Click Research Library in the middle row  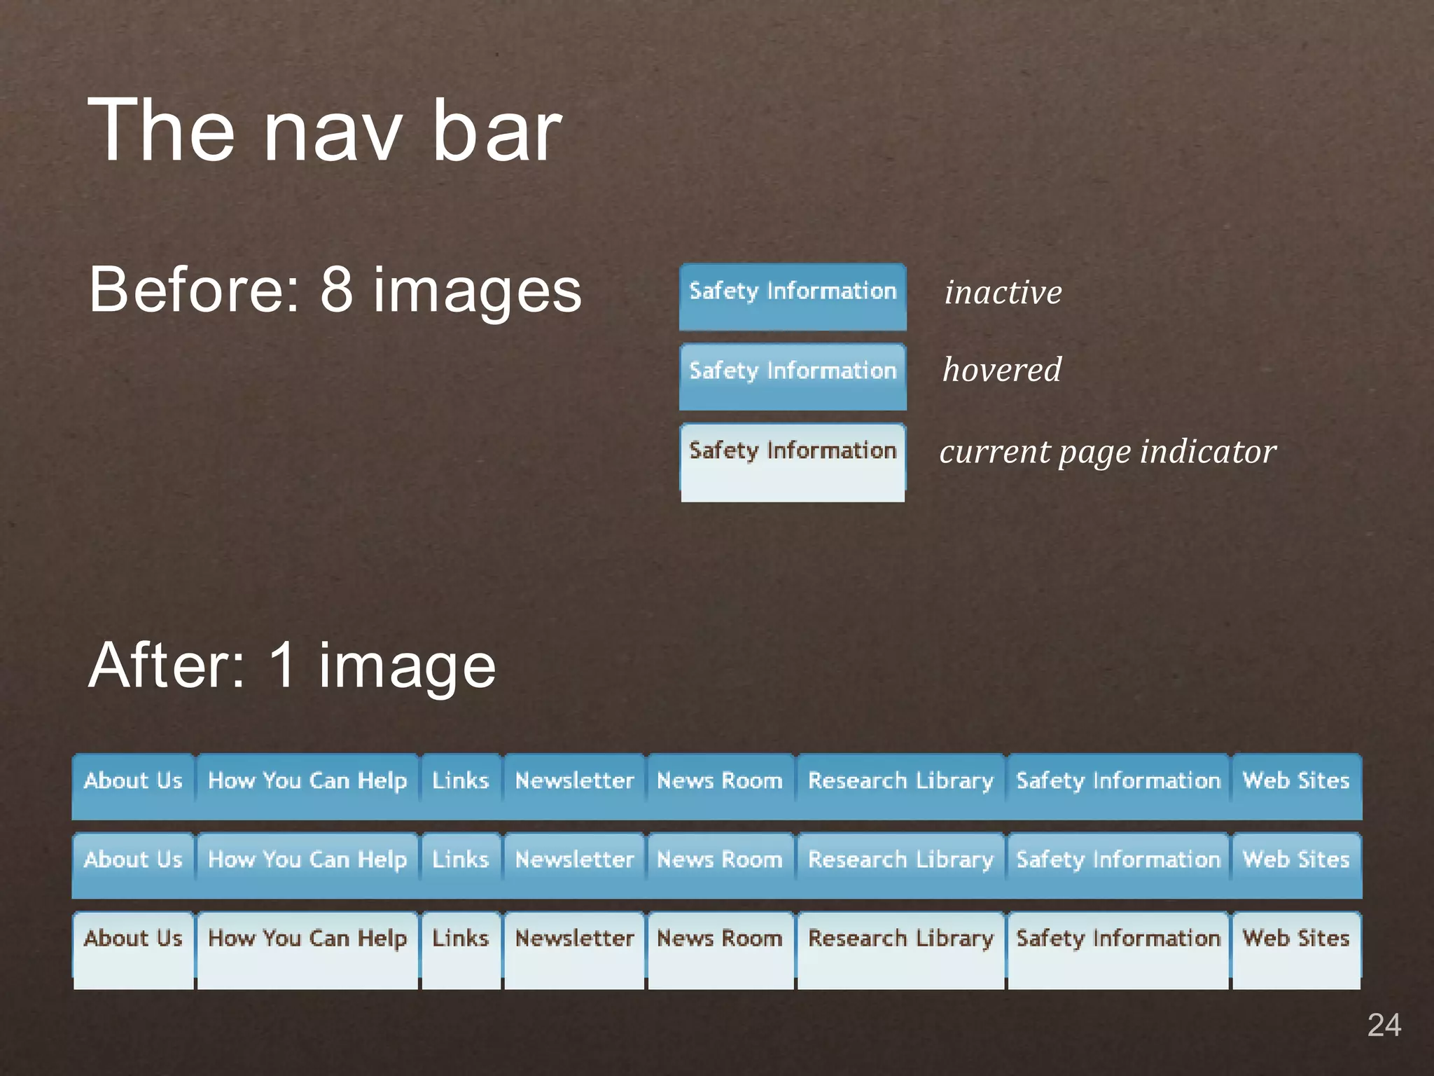tap(901, 866)
